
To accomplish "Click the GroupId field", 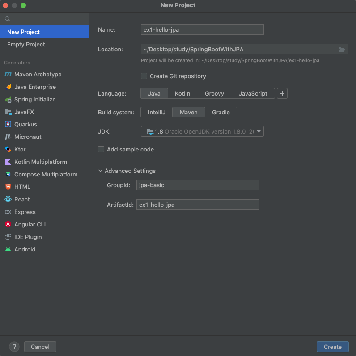I will (198, 185).
